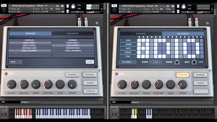Solo the left instrument with S button
The width and height of the screenshot is (217, 122).
(x=68, y=6)
